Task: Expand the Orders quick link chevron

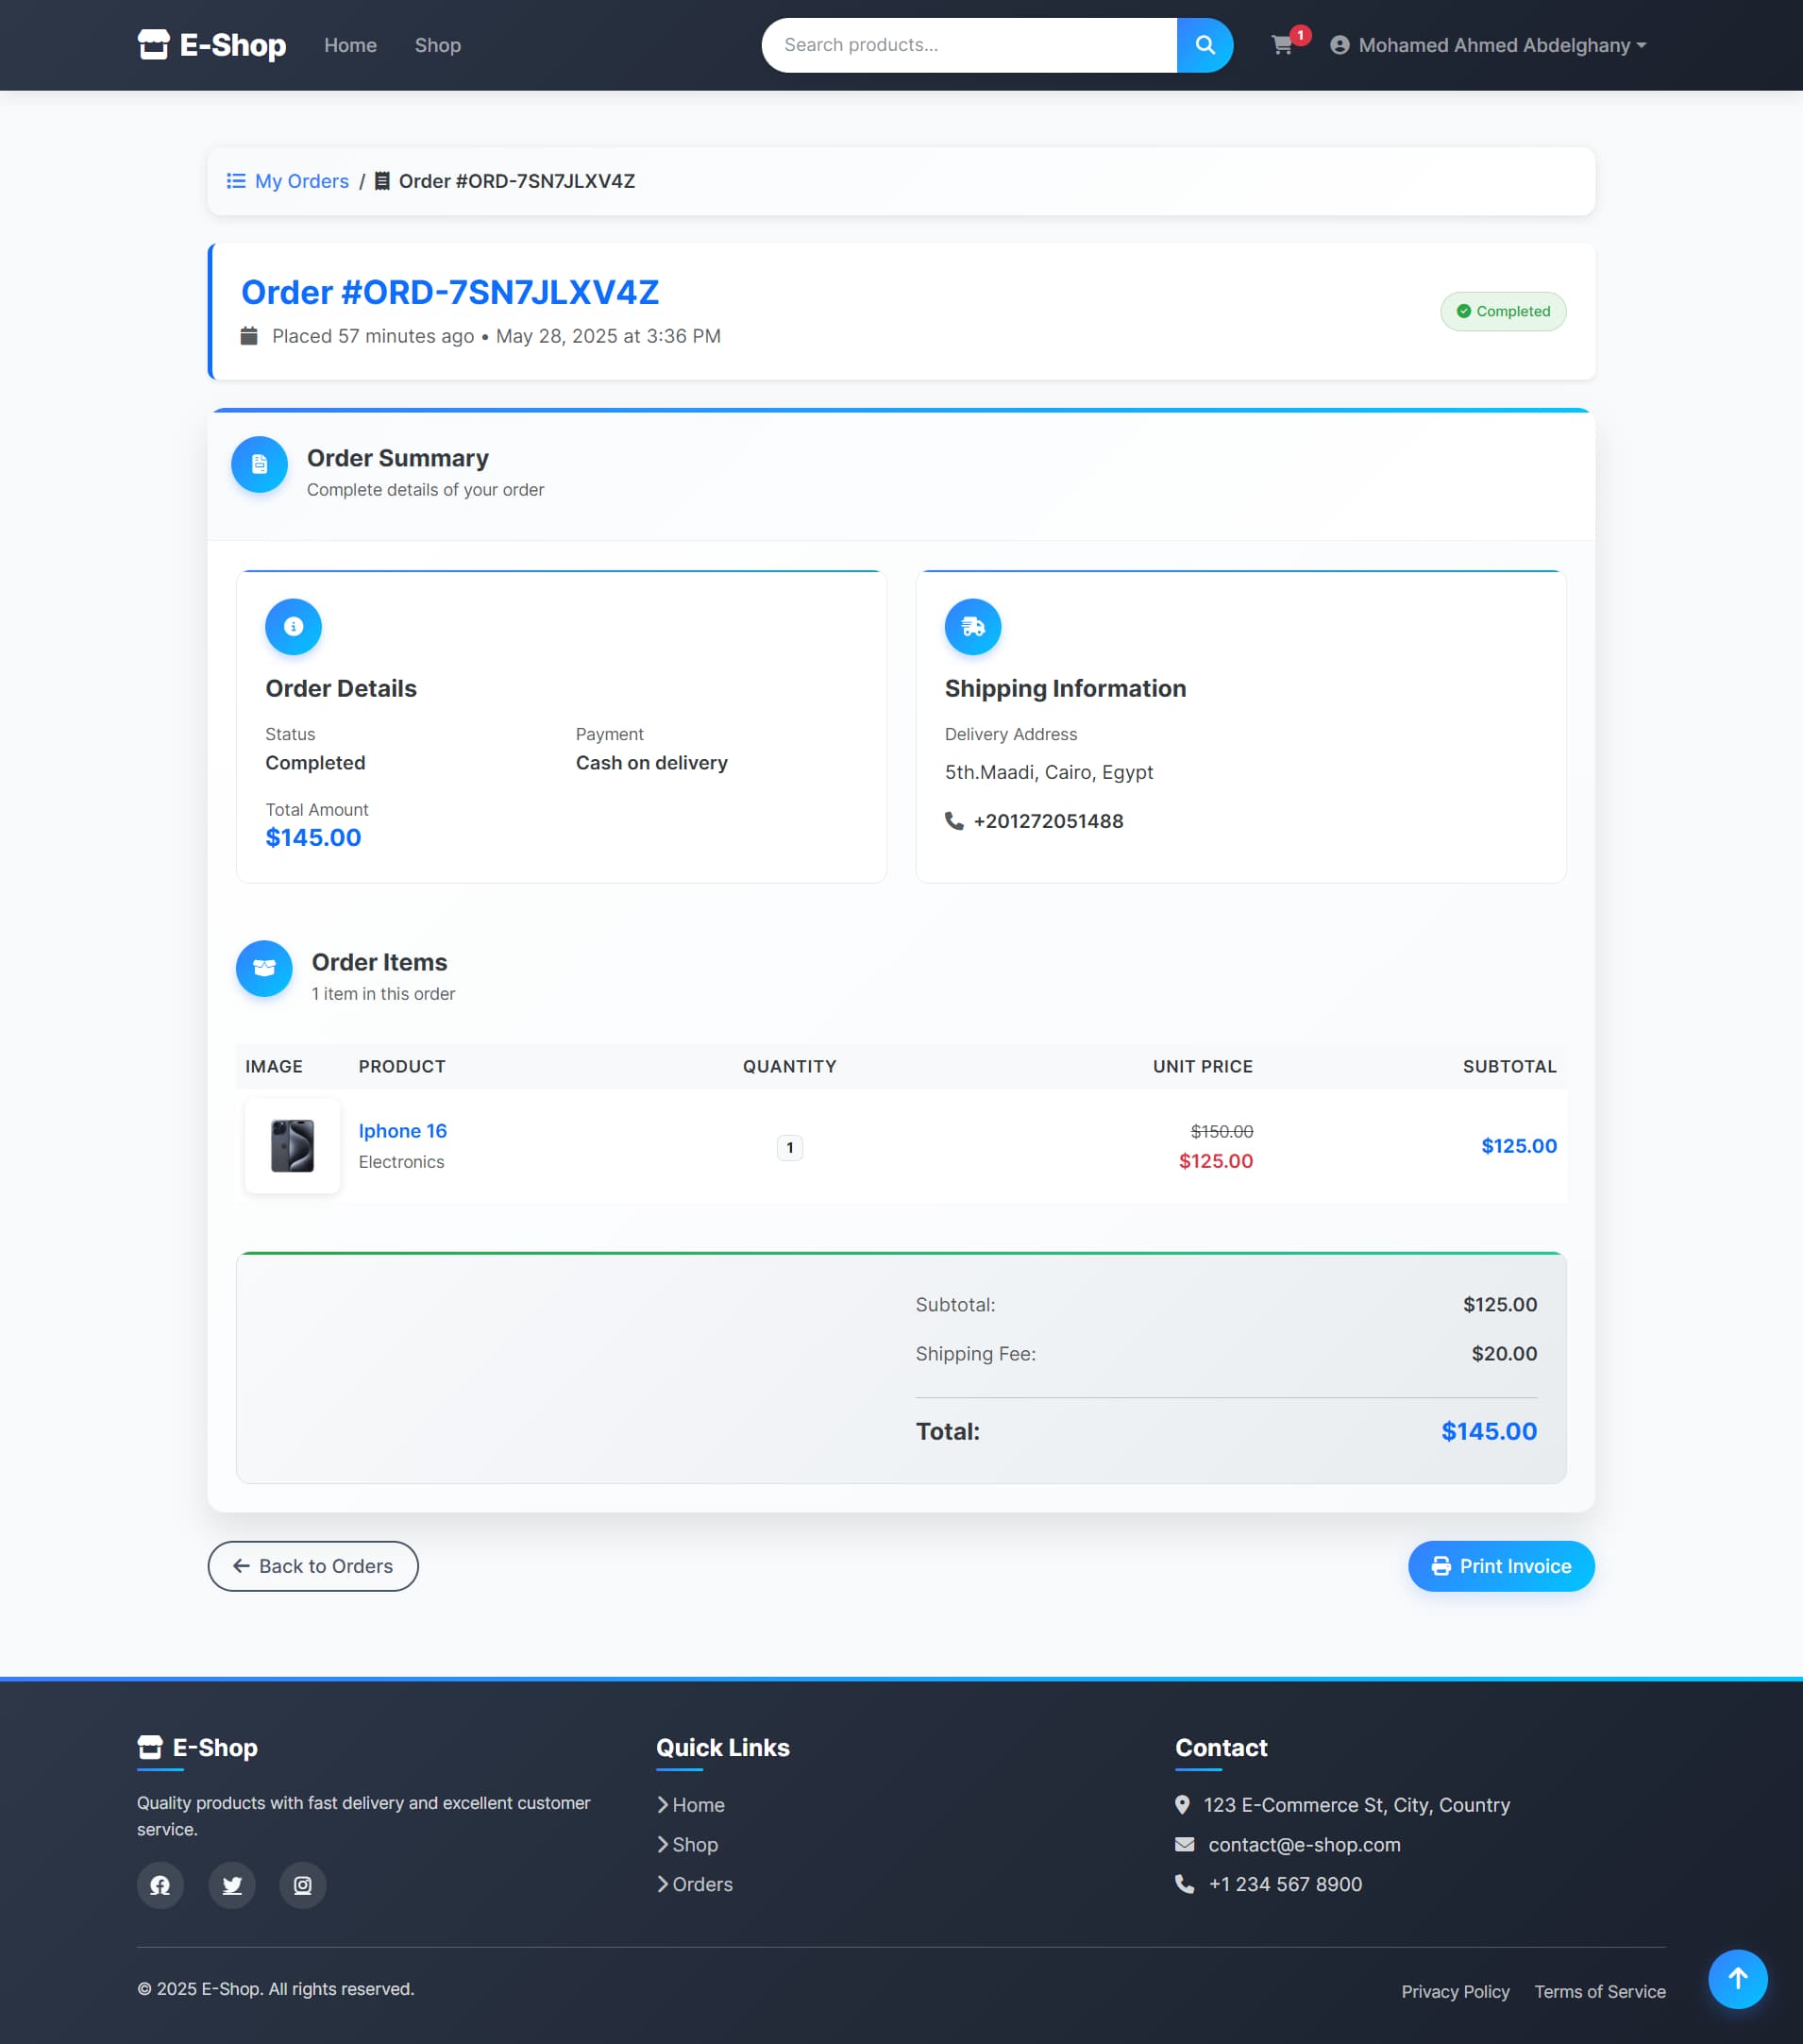Action: 663,1883
